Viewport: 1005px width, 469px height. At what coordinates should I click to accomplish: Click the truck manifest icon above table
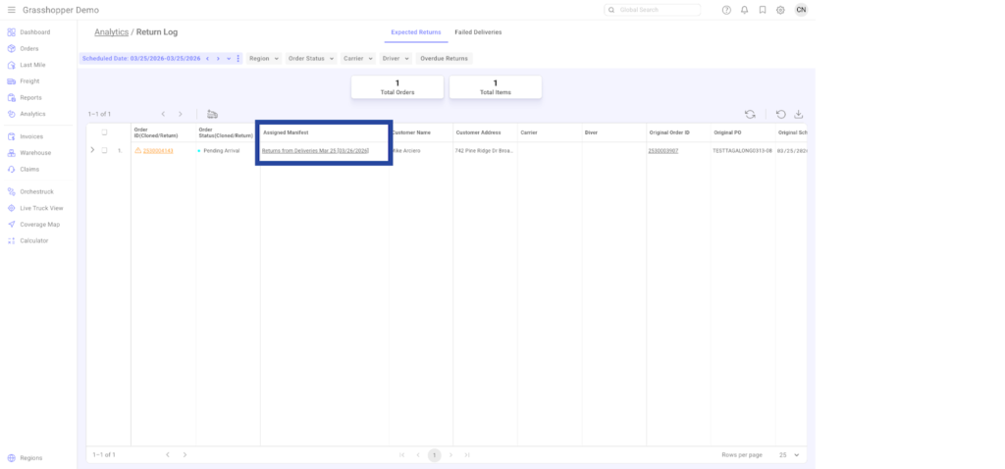point(213,114)
